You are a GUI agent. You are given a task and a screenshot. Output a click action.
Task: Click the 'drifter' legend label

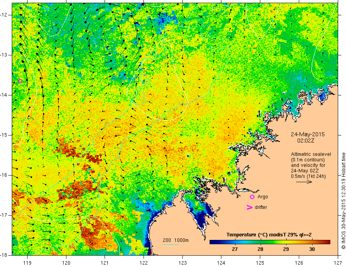pyautogui.click(x=261, y=207)
